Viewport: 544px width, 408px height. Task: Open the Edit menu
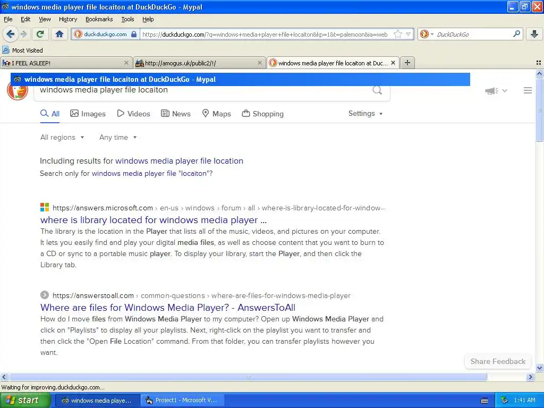25,19
